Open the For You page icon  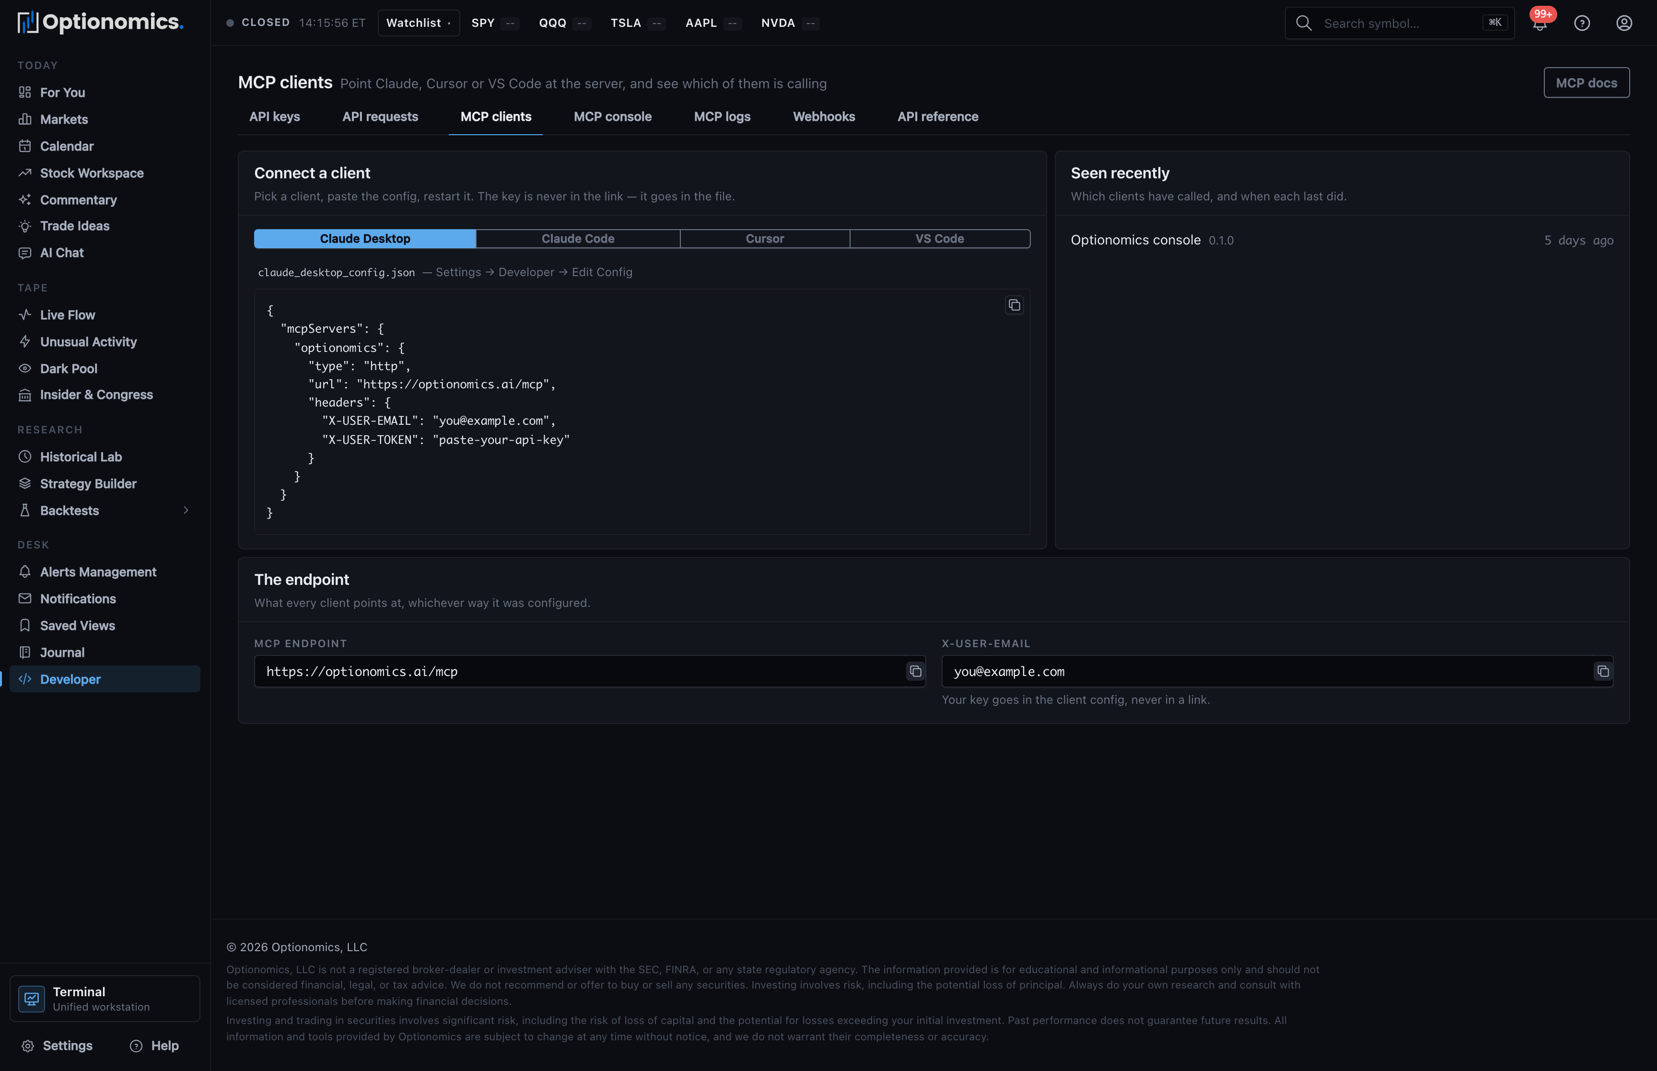point(25,93)
